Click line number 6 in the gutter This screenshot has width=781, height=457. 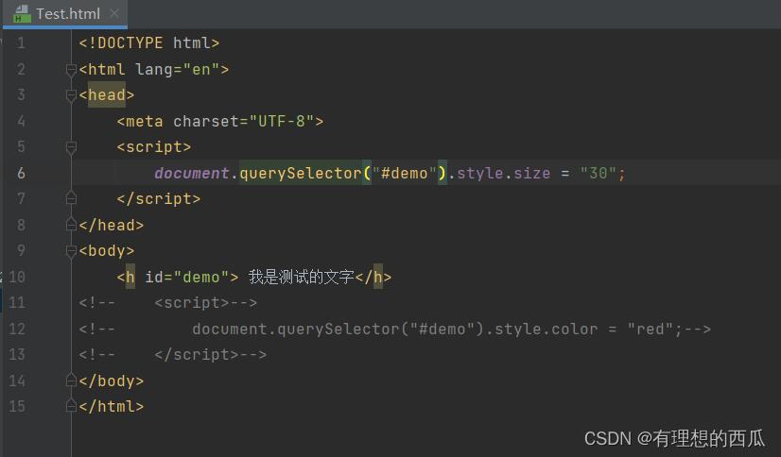[21, 173]
